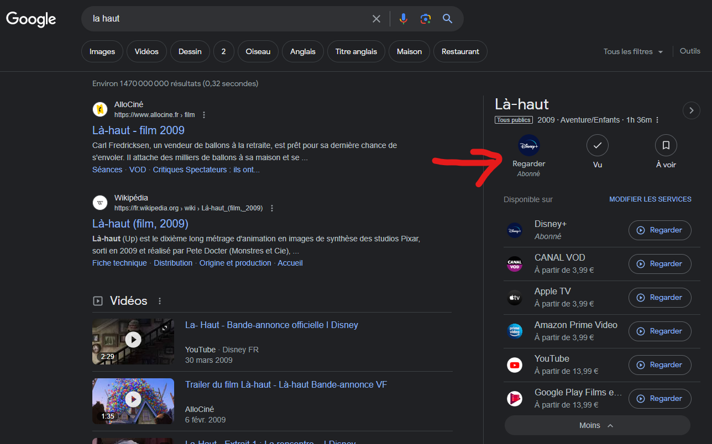Screen dimensions: 712x444
Task: Open "Là-haut (film, 2009)" Wikipedia result
Action: point(140,224)
